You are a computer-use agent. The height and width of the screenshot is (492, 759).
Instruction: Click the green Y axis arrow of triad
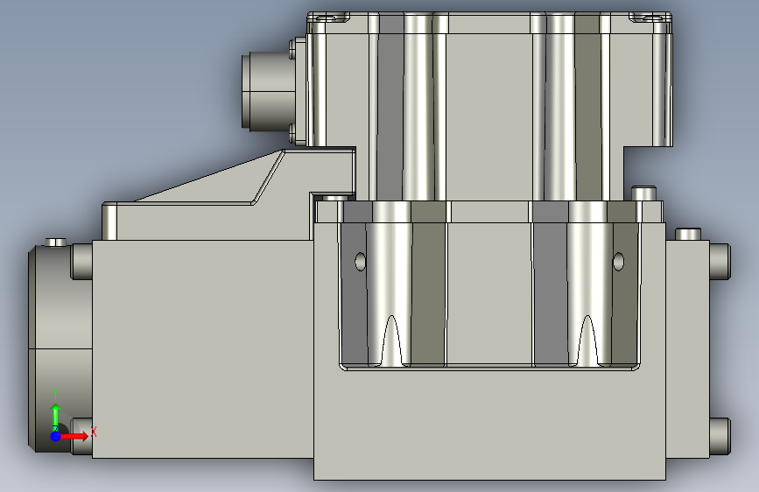point(56,416)
